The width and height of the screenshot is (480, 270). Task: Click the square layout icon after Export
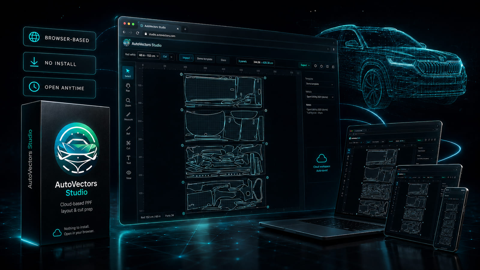point(327,66)
